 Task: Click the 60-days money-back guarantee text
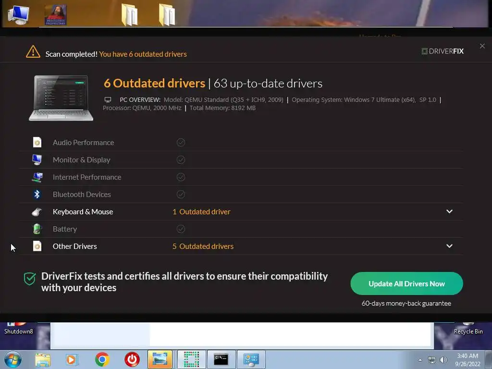pyautogui.click(x=406, y=304)
